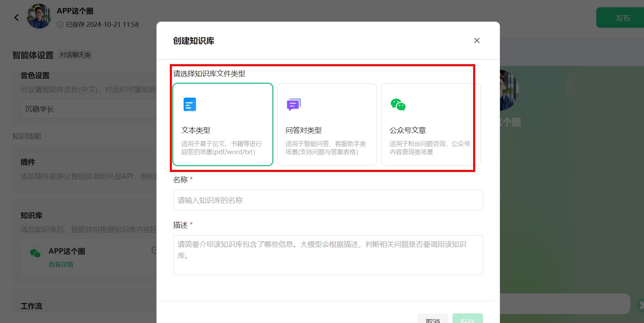
Task: Click the 描述 text area
Action: tap(328, 255)
